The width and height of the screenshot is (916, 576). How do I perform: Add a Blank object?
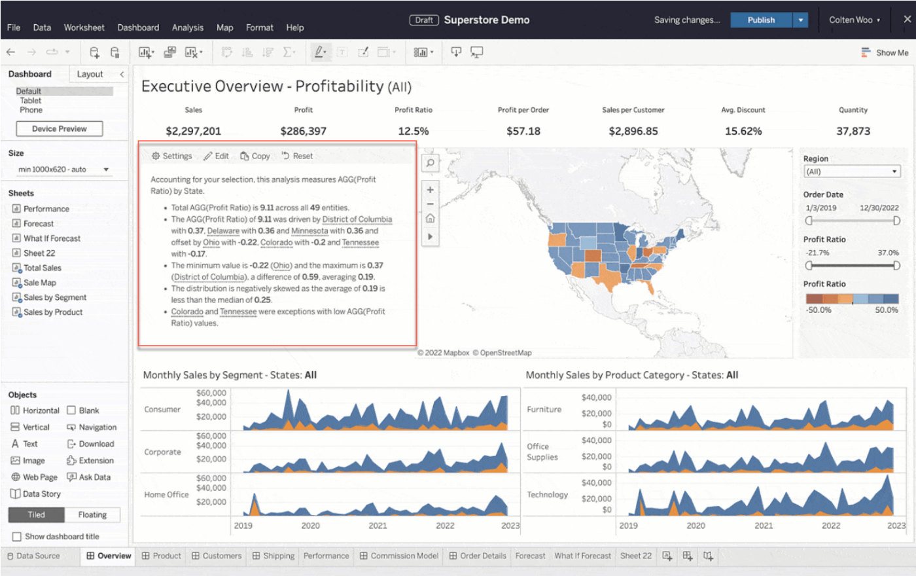(83, 410)
